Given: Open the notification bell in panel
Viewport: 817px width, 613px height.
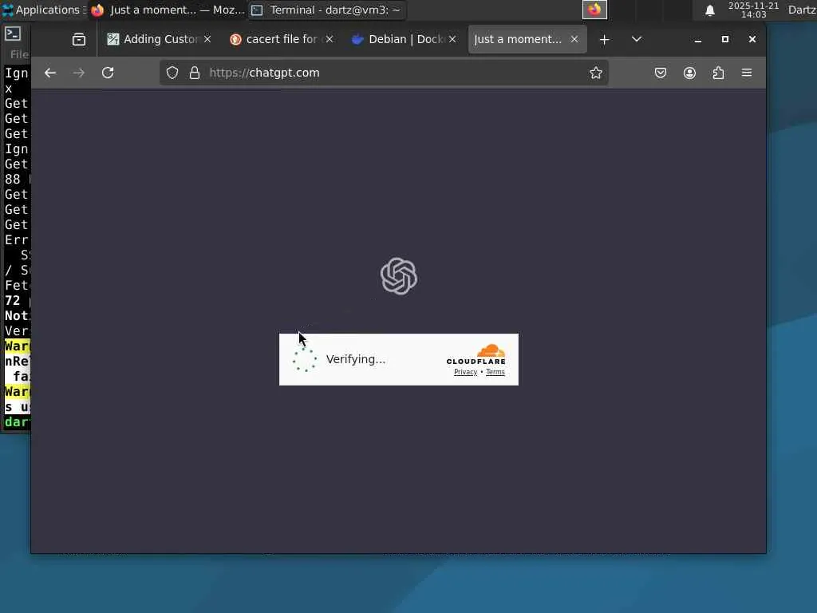Looking at the screenshot, I should click(709, 10).
